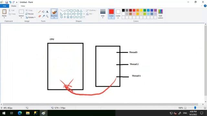Choose the Down arrow shape

[x=61, y=17]
